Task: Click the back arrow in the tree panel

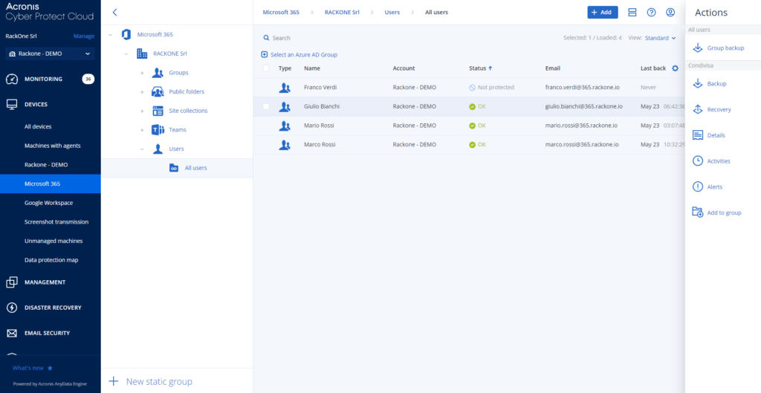Action: coord(115,13)
